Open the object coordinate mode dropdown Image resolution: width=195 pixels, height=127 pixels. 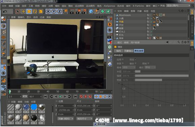66,119
